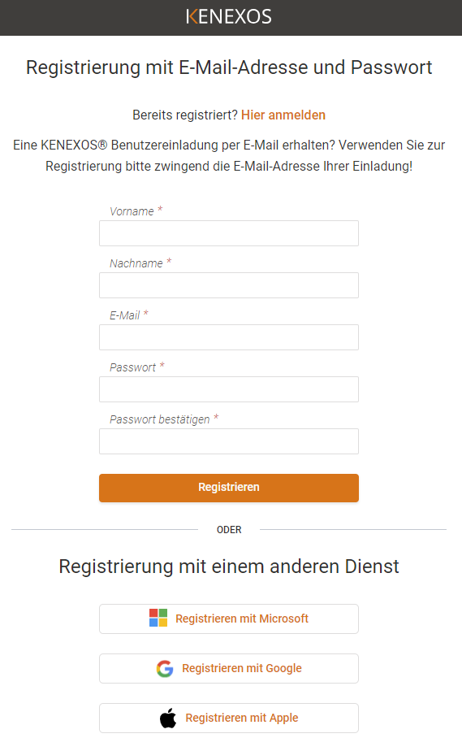Click the Nachname field label

(136, 263)
